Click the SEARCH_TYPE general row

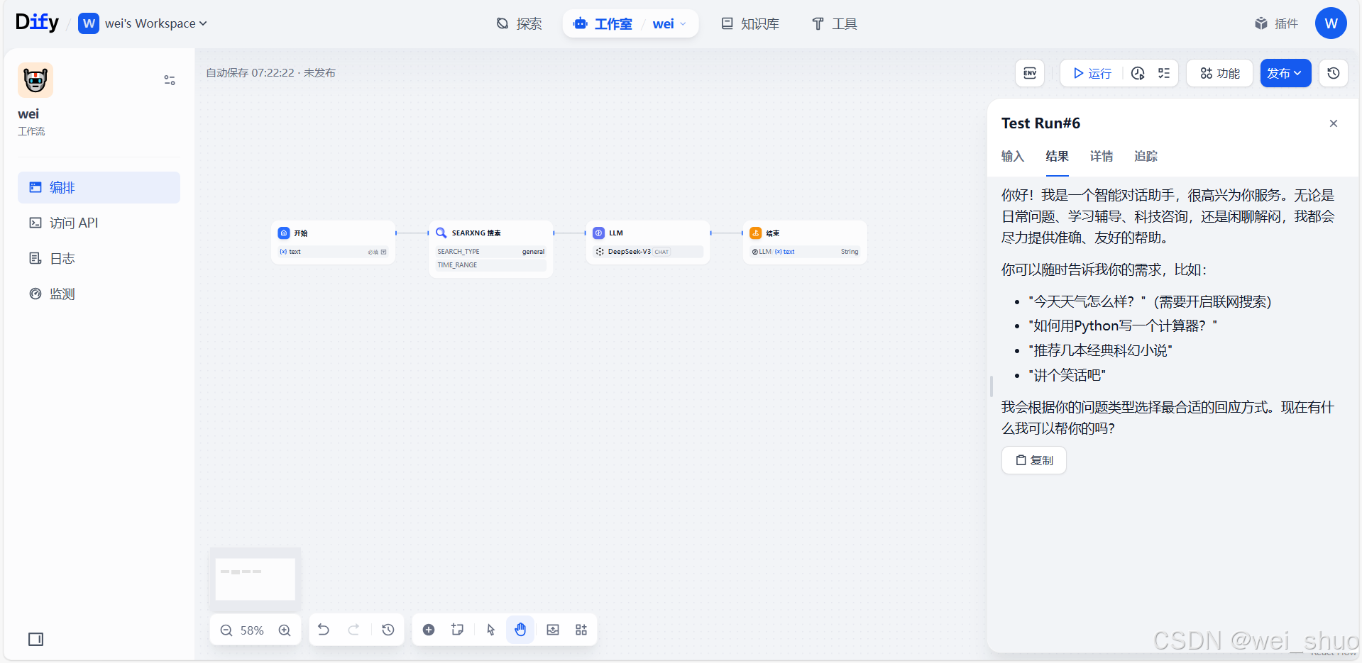(490, 252)
